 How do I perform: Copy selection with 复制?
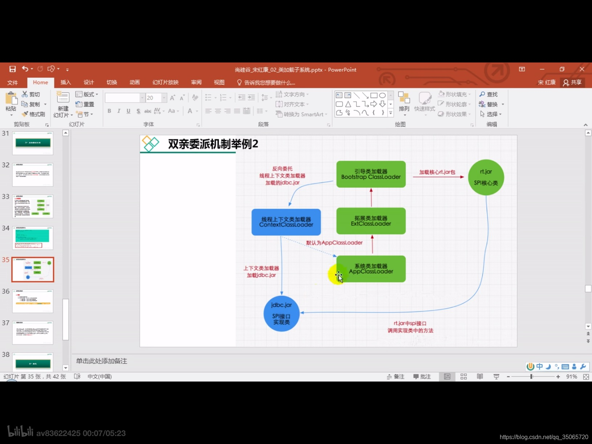(x=31, y=104)
